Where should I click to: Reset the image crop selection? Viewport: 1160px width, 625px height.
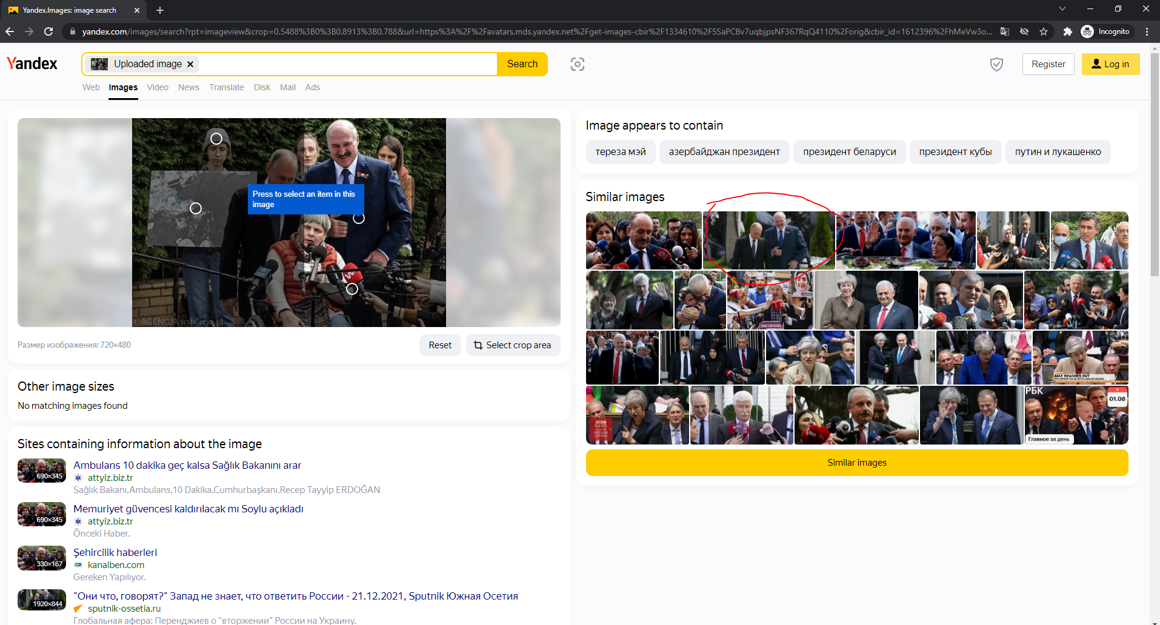(440, 345)
